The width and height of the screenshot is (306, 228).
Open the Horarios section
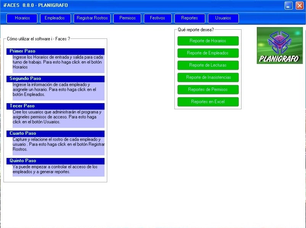22,18
